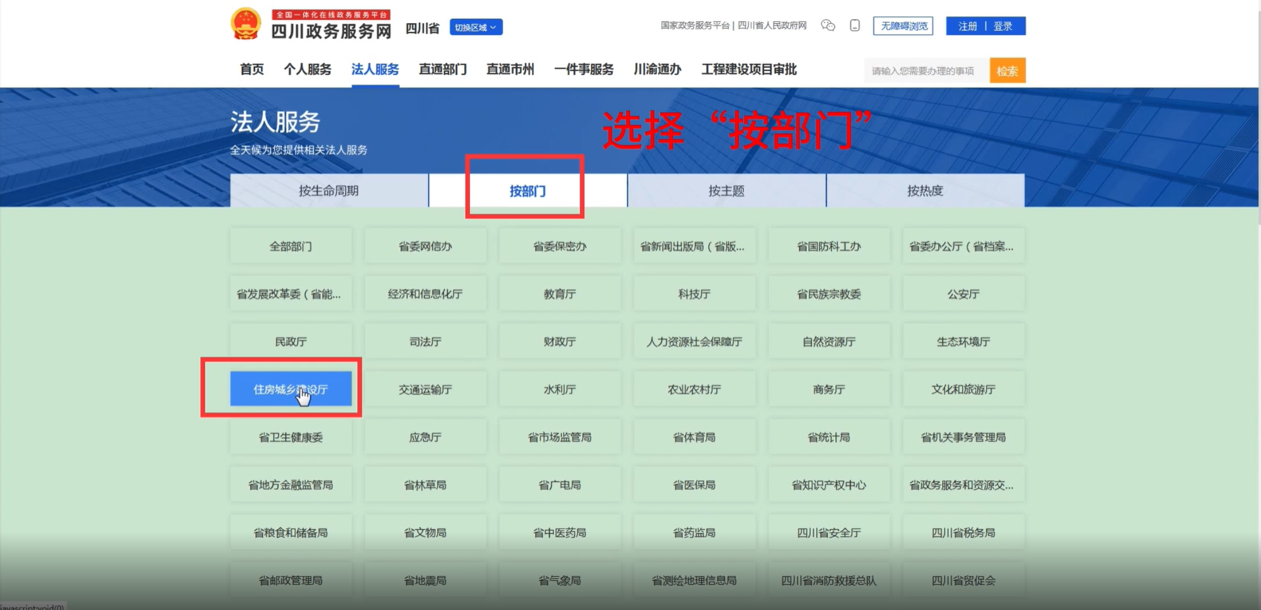This screenshot has height=610, width=1261.
Task: Select 省体育局 department
Action: [x=694, y=437]
